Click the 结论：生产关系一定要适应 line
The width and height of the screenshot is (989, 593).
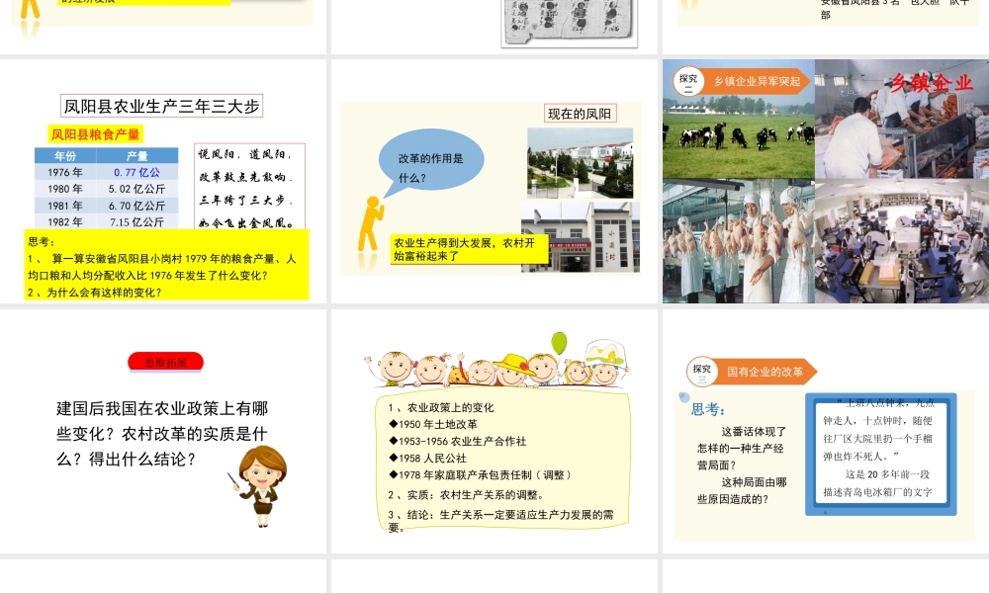click(x=500, y=520)
